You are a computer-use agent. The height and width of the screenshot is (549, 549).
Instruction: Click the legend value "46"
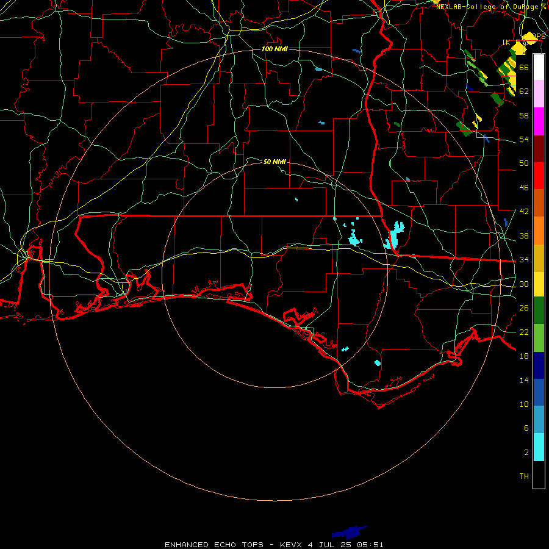524,188
